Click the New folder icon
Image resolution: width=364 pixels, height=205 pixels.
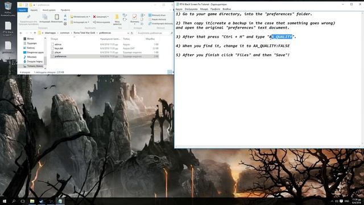[117, 17]
